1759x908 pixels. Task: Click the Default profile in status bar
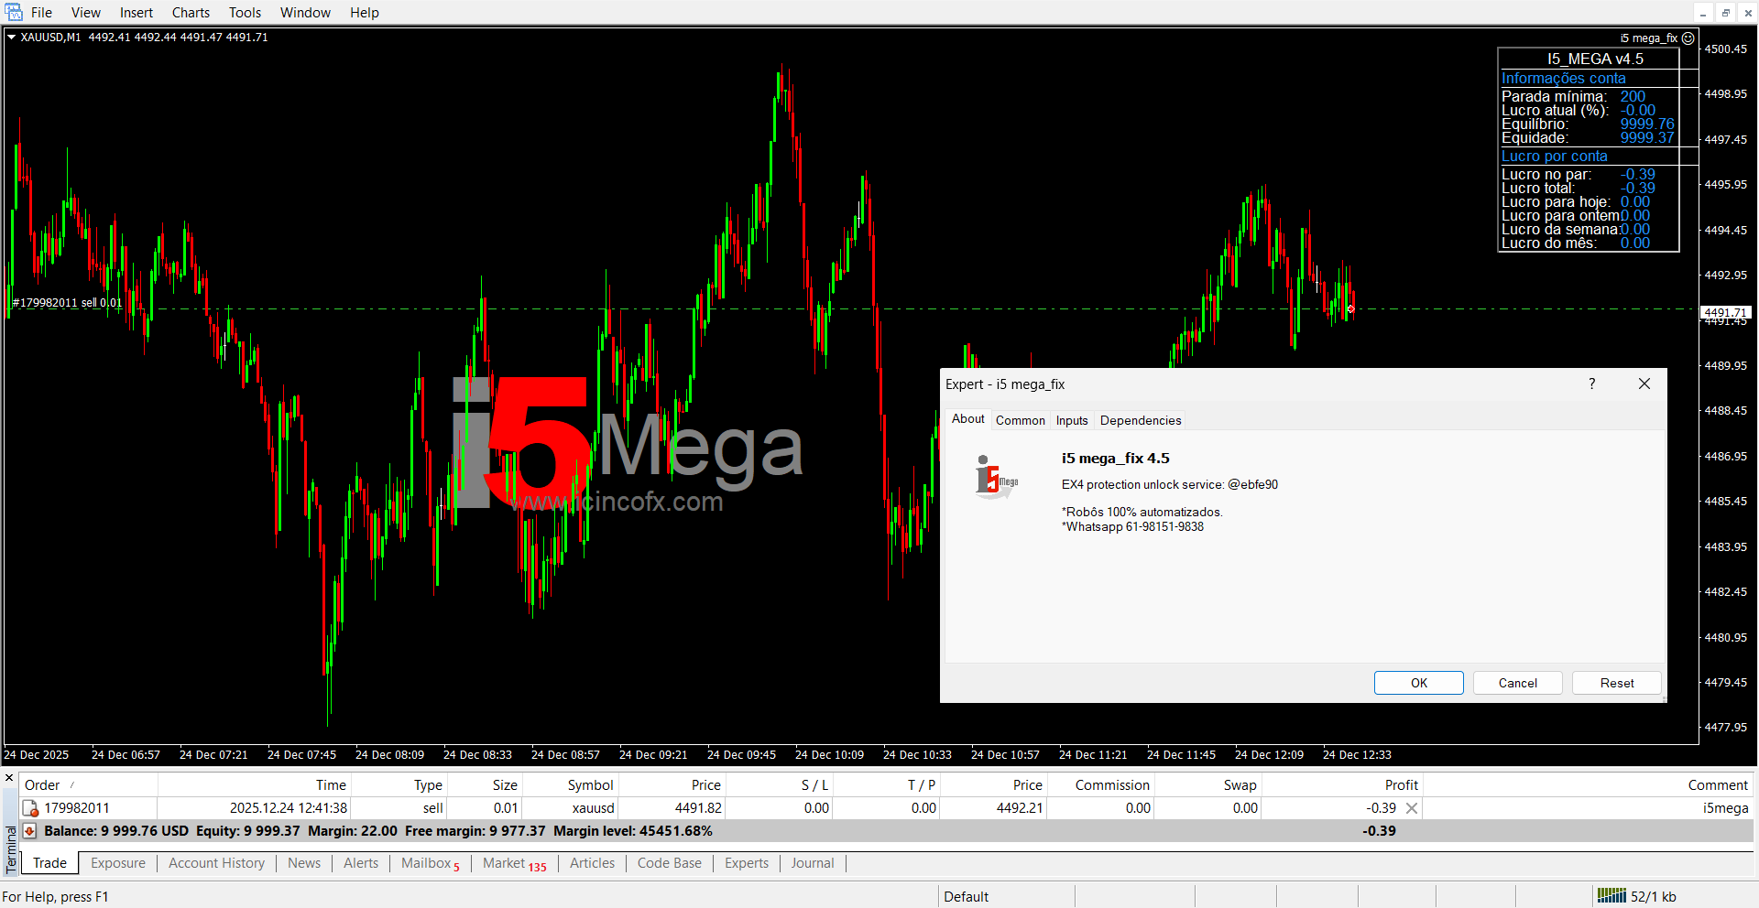(x=966, y=897)
